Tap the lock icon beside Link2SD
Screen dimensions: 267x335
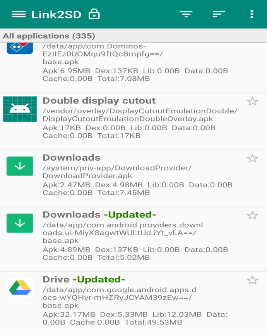(x=94, y=14)
